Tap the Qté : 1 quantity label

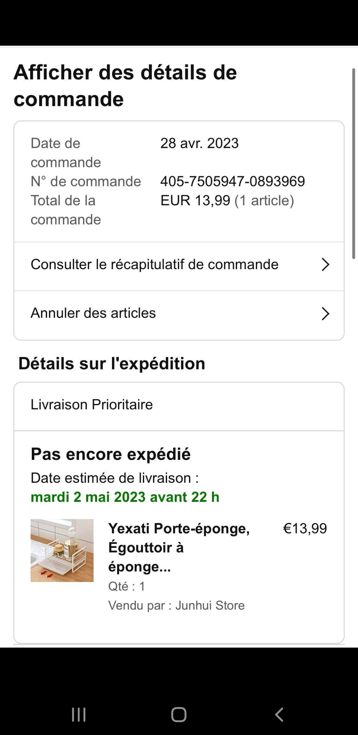coord(127,586)
